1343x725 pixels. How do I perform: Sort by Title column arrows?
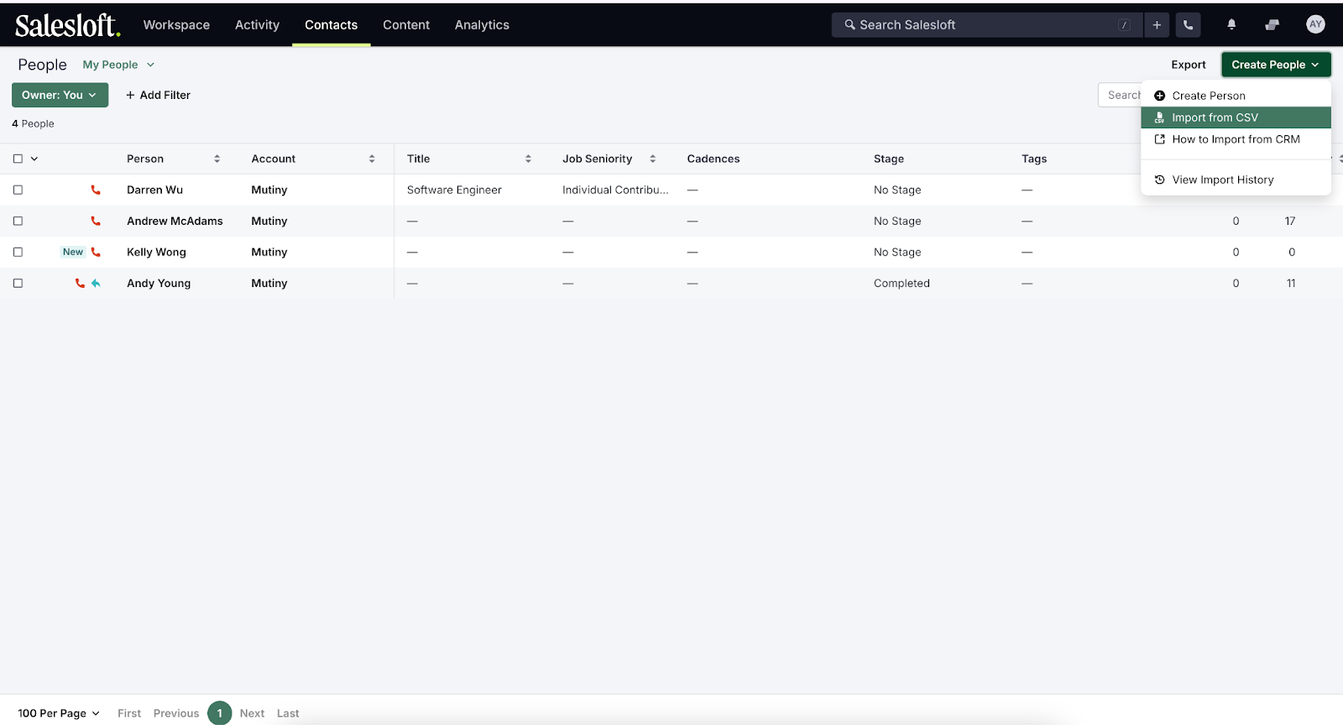pyautogui.click(x=528, y=159)
